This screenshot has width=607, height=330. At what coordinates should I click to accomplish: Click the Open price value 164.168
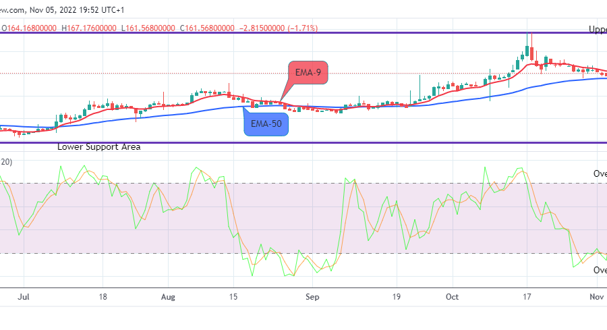[x=32, y=28]
